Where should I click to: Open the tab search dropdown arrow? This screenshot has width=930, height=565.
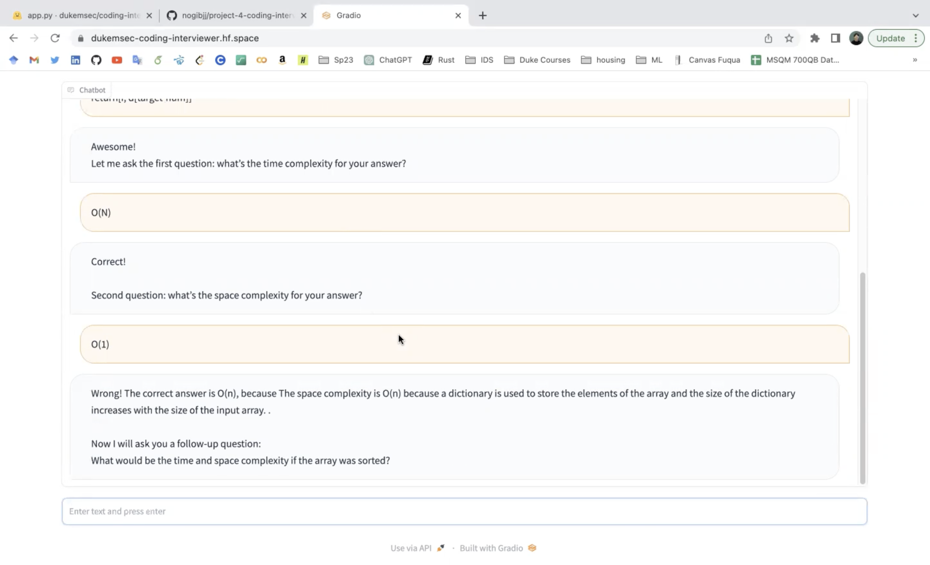click(x=916, y=15)
